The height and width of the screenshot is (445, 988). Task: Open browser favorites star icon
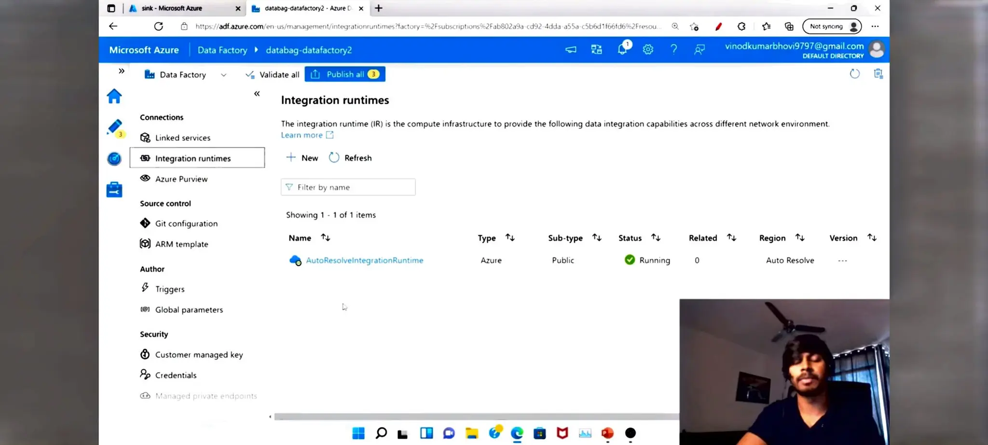[x=766, y=26]
